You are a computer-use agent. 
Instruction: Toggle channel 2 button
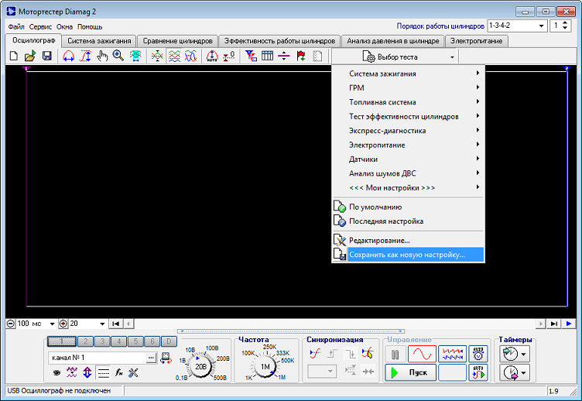tap(85, 341)
